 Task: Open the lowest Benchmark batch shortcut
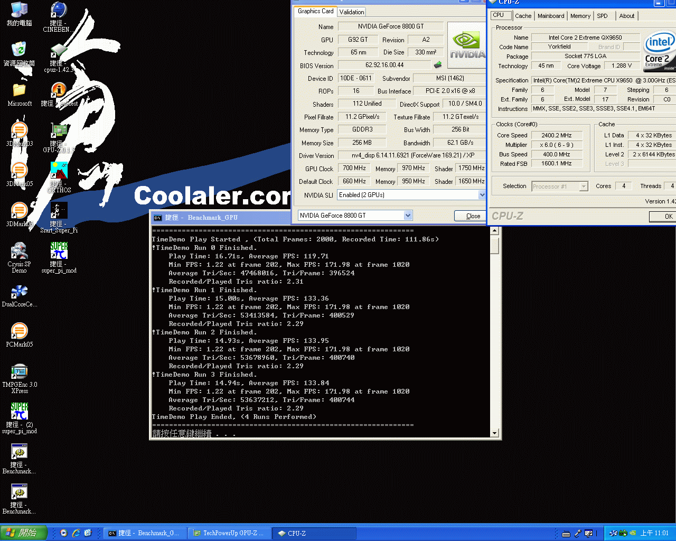[19, 499]
